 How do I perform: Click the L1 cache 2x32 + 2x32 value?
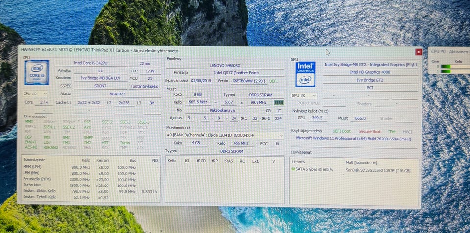coord(89,103)
